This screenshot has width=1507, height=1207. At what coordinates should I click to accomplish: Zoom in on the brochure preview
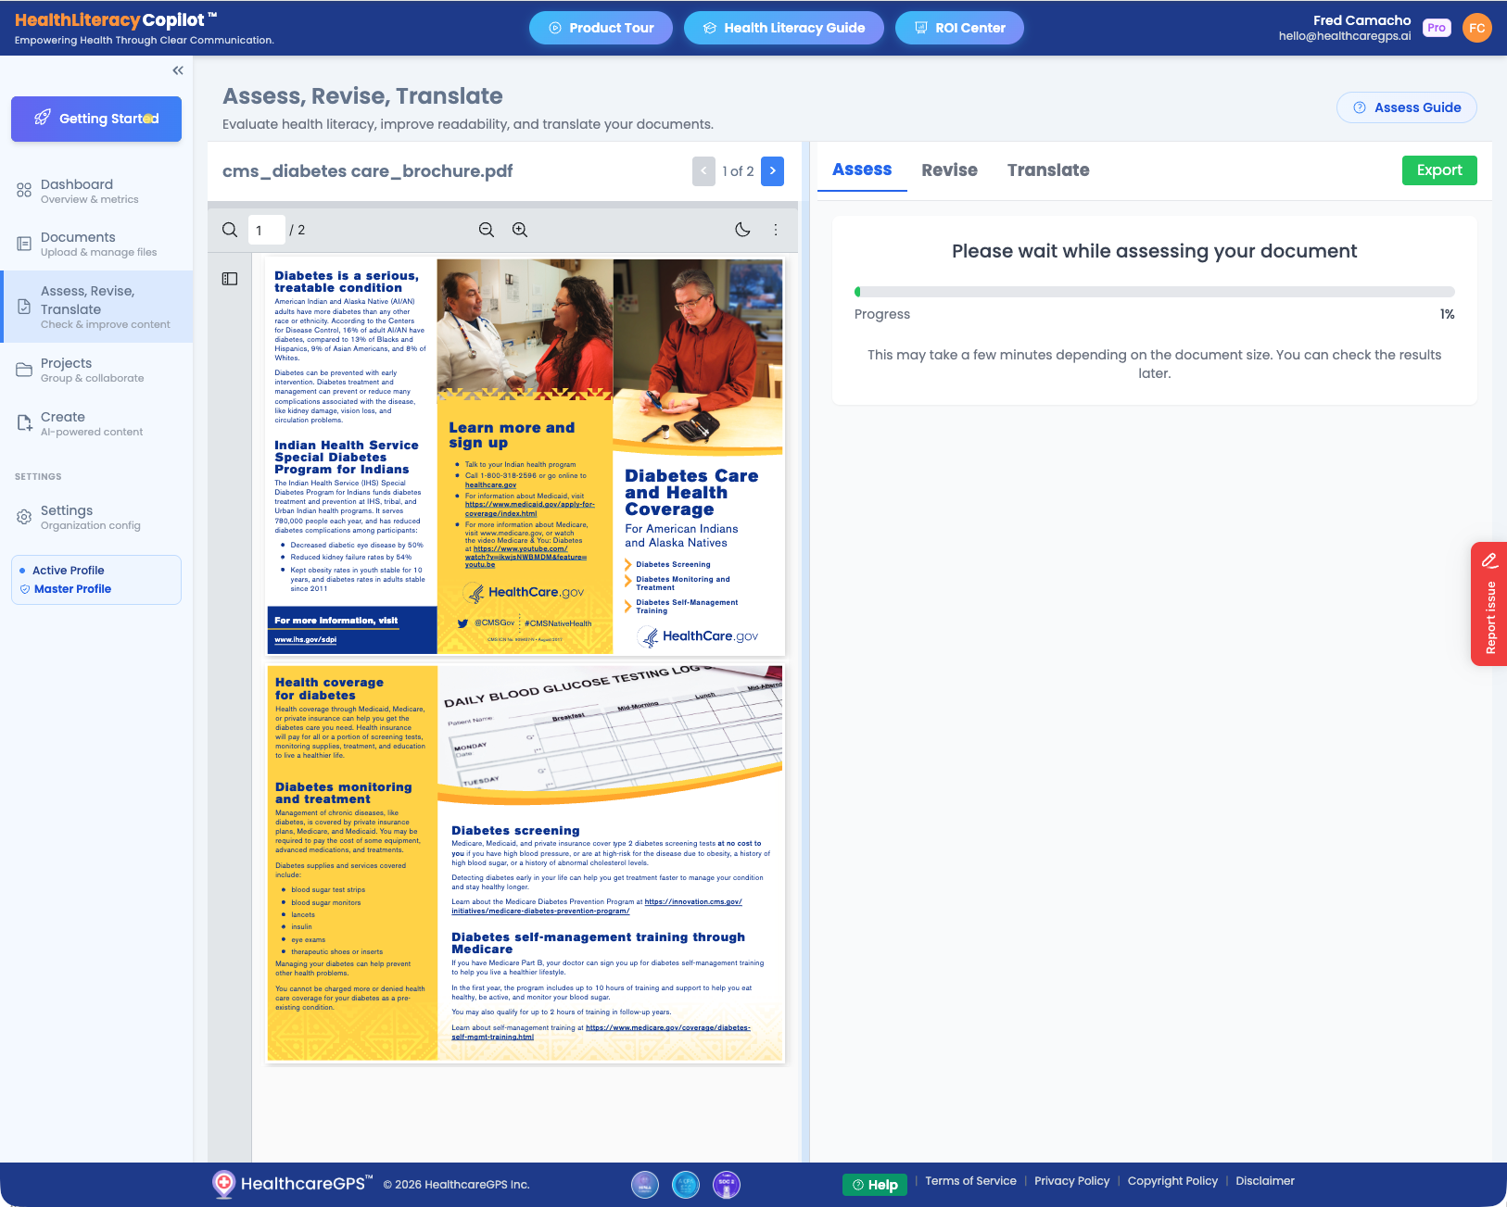(x=519, y=229)
